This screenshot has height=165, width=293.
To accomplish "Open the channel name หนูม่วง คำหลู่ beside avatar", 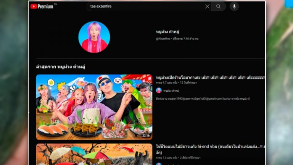I will click(x=167, y=32).
